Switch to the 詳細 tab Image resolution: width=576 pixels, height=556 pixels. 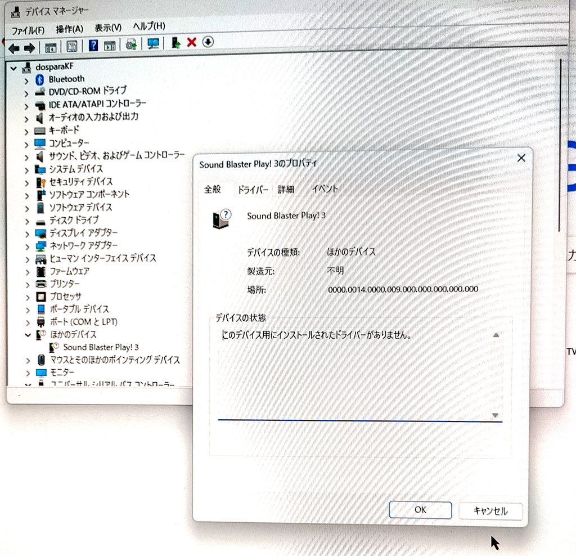click(286, 190)
